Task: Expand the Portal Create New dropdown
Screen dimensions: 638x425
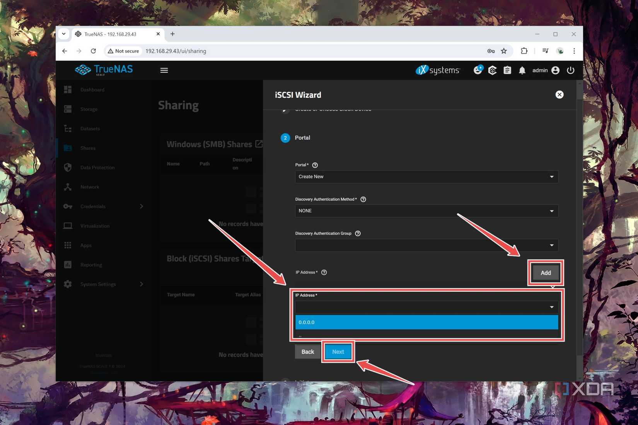Action: [x=426, y=177]
